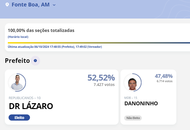Click the Última atualização timestamp text
Viewport: 190px width, 130px height.
point(55,47)
